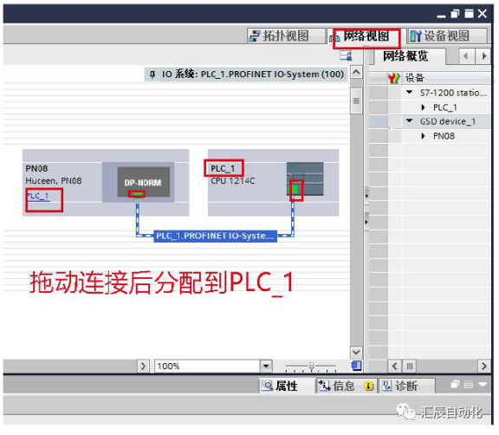Viewport: 499px width, 435px height.
Task: Click the vertical scrollbar up arrow
Action: tap(356, 73)
